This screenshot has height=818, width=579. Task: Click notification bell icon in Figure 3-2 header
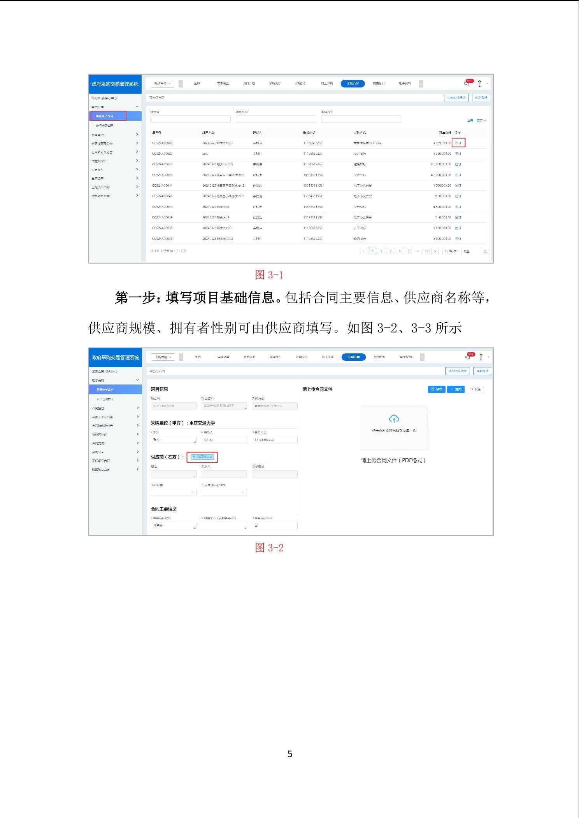point(468,357)
